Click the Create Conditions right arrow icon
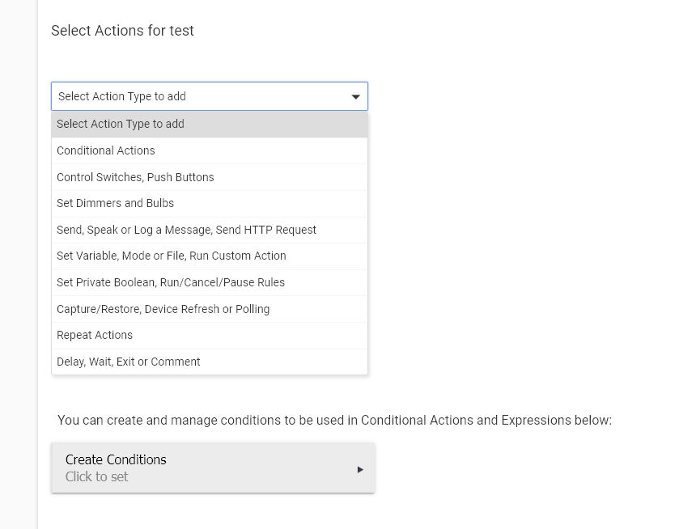The height and width of the screenshot is (529, 679). [360, 469]
